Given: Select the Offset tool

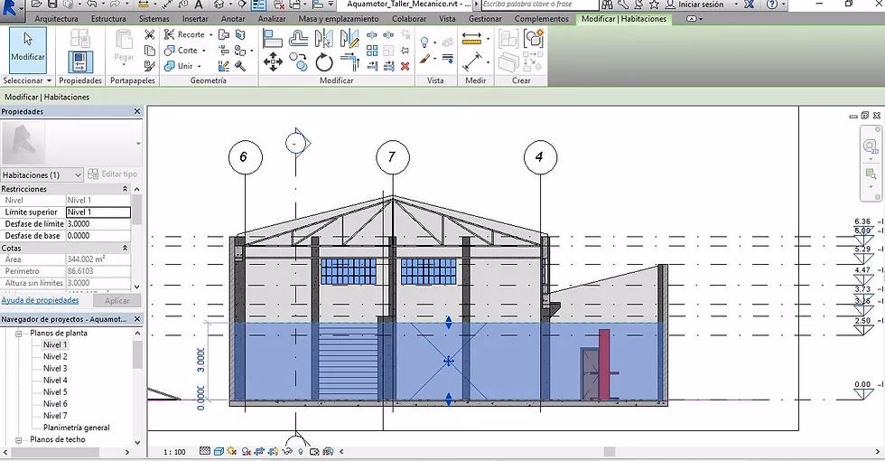Looking at the screenshot, I should 299,38.
